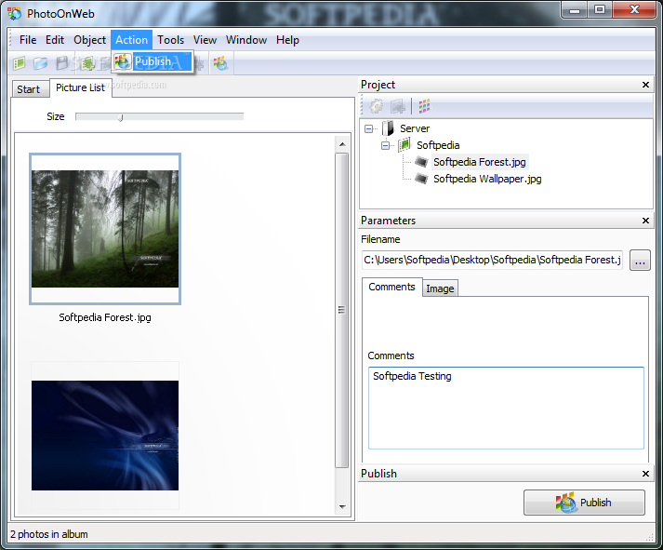Image resolution: width=663 pixels, height=550 pixels.
Task: Click the Filename path input field
Action: [x=492, y=260]
